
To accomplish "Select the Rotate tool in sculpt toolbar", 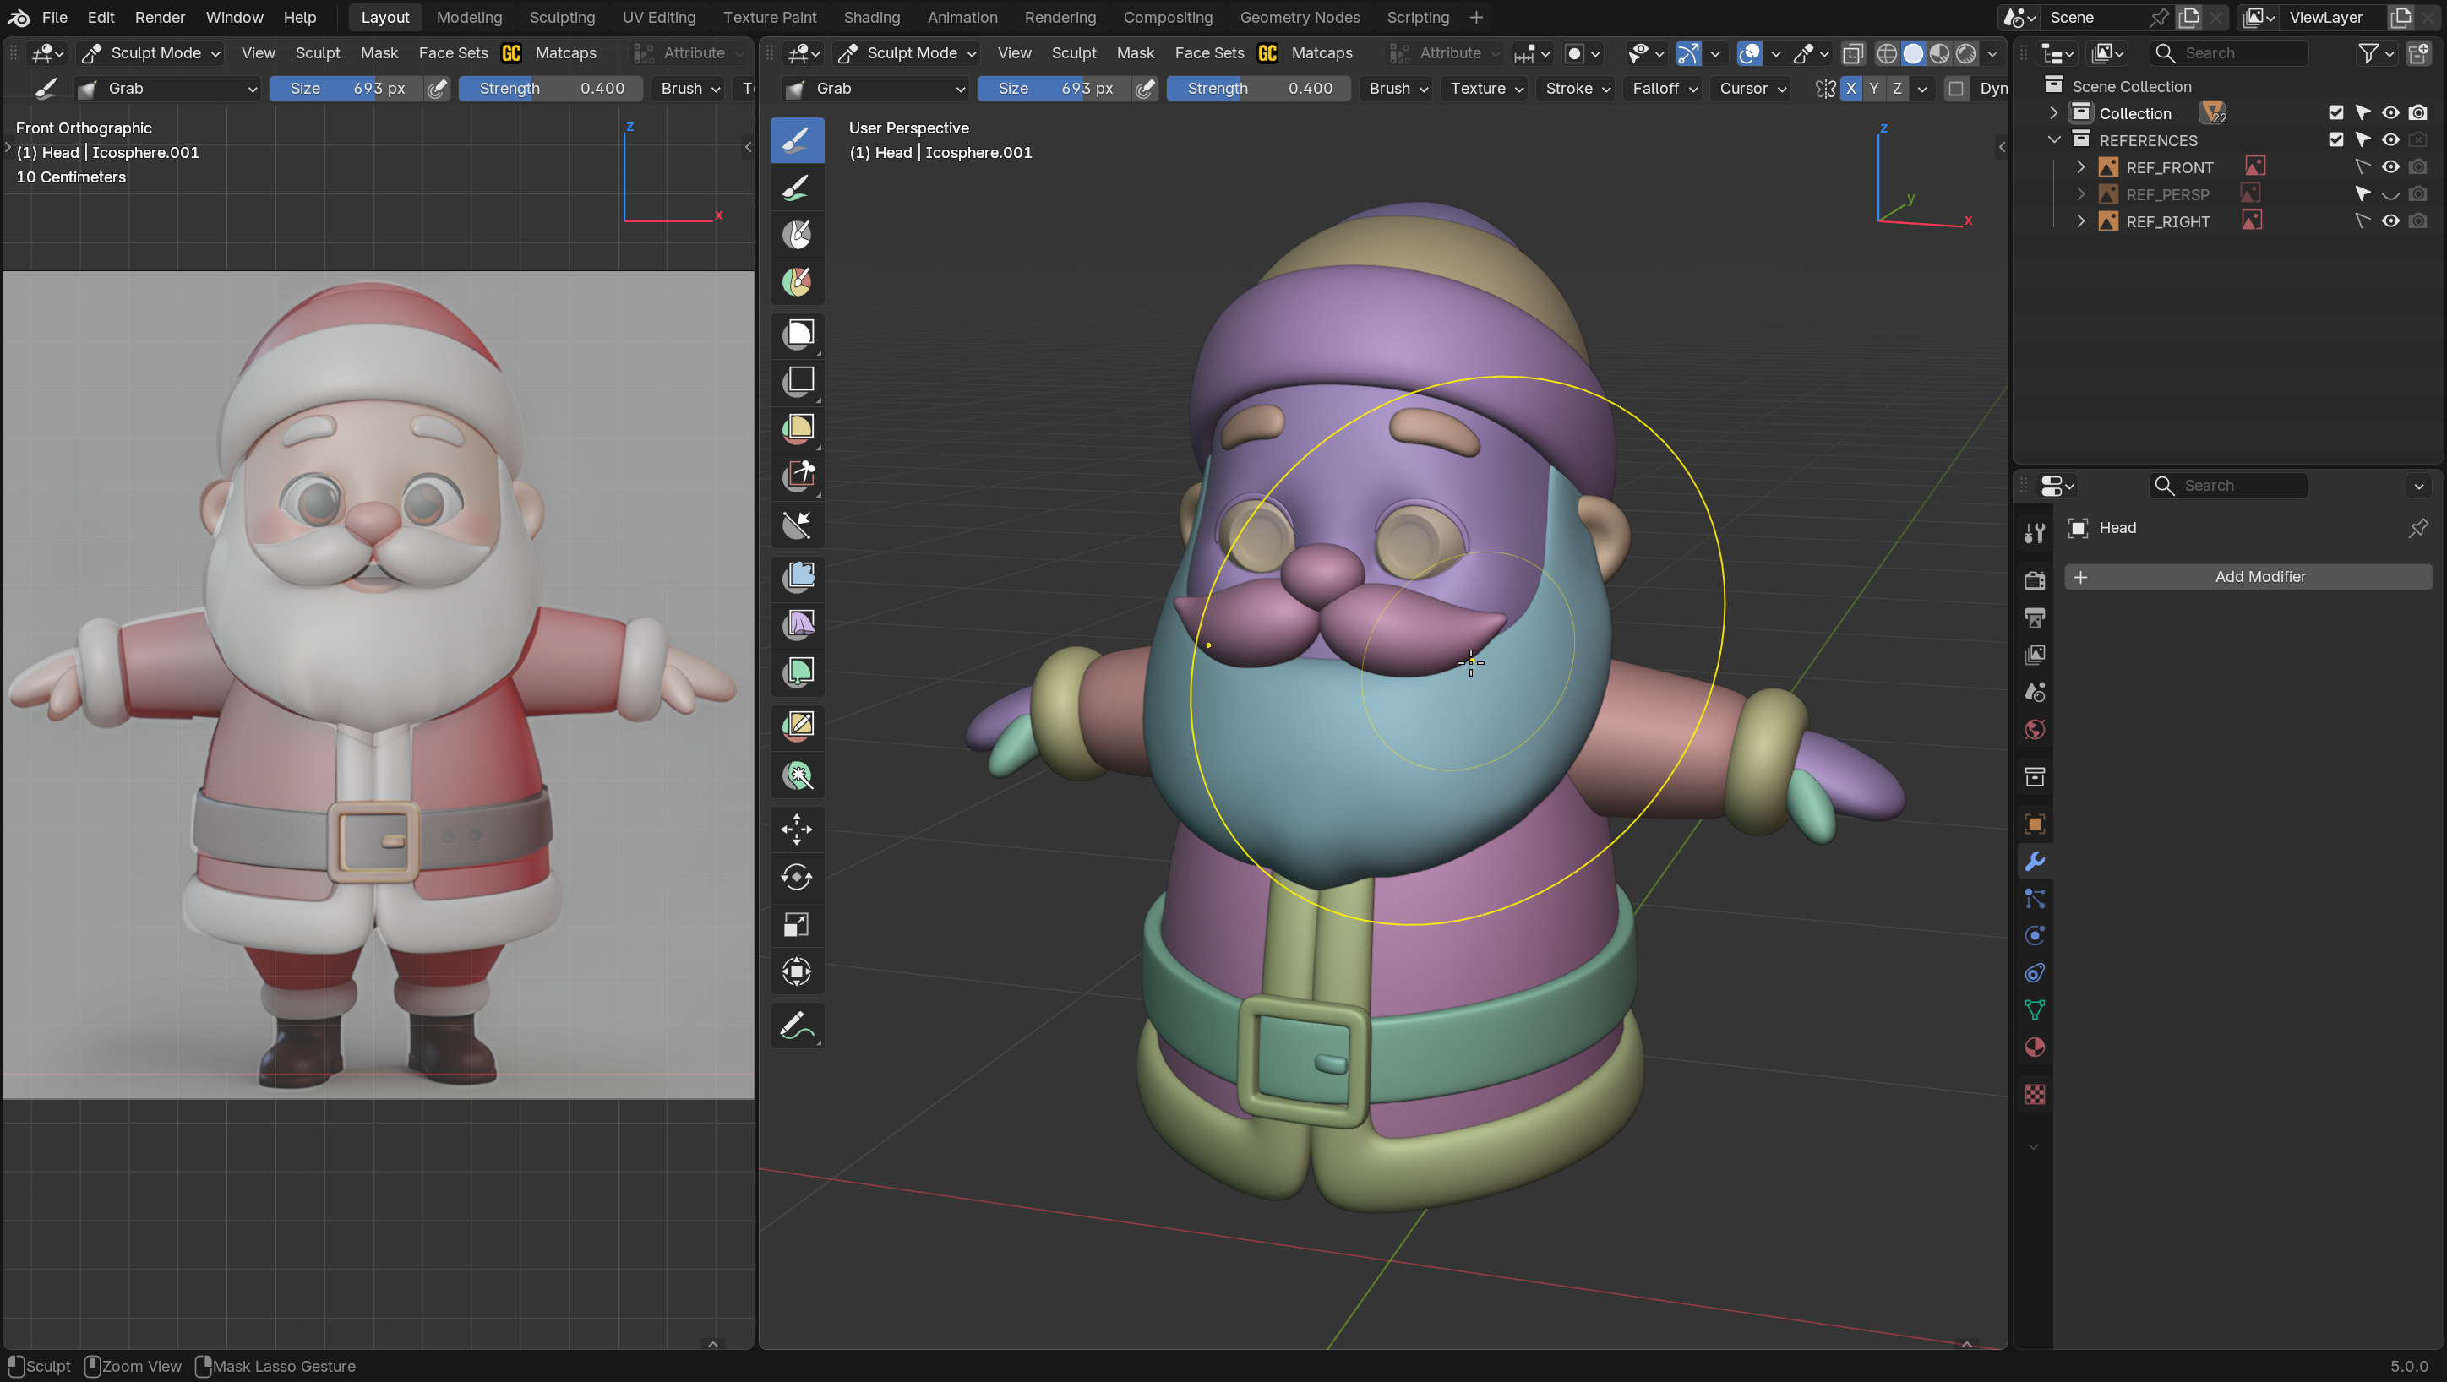I will pyautogui.click(x=796, y=876).
